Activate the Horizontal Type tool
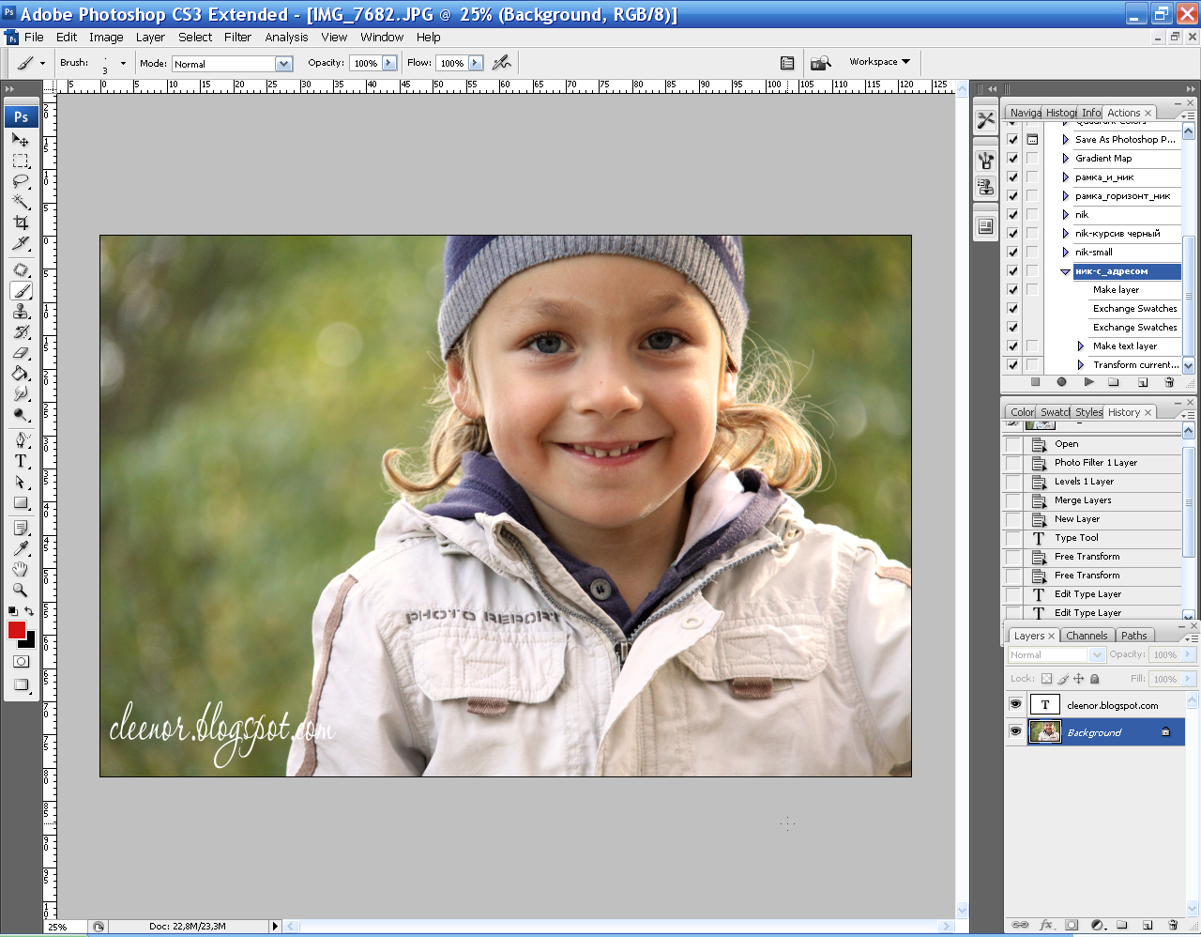The width and height of the screenshot is (1201, 937). tap(21, 461)
